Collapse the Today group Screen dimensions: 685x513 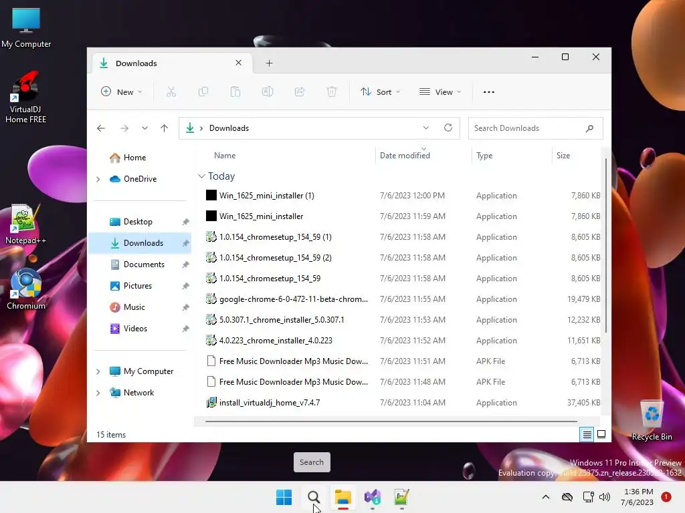tap(201, 176)
